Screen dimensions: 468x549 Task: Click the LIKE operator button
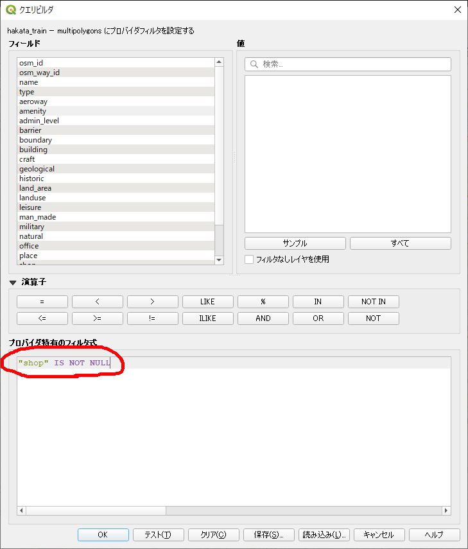point(208,302)
